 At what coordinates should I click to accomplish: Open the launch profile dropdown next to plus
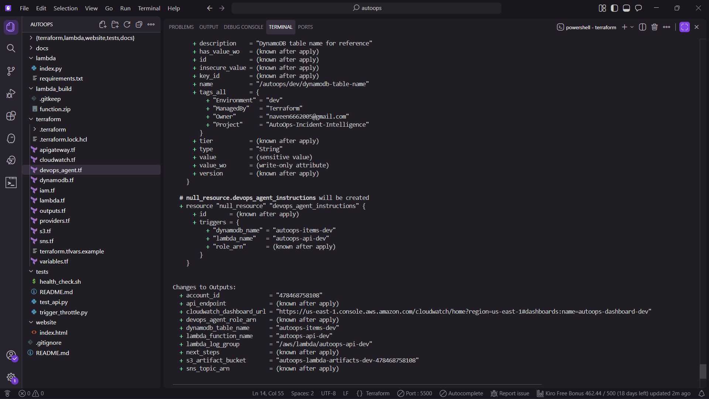[x=632, y=27]
